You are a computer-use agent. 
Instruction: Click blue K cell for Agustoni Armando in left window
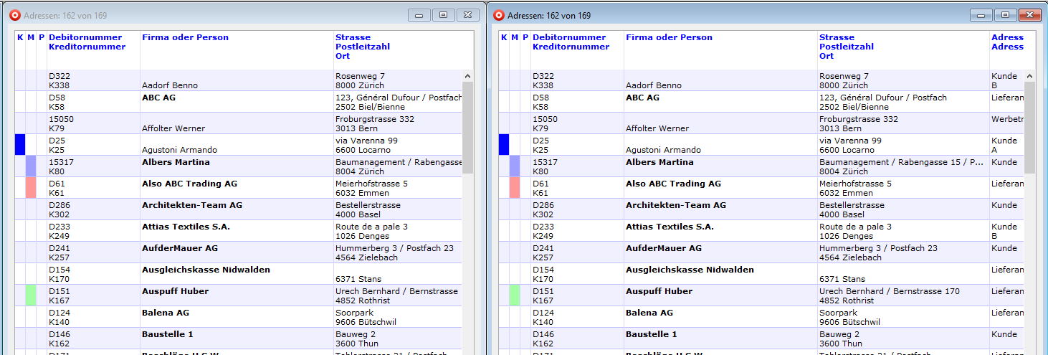pos(20,145)
